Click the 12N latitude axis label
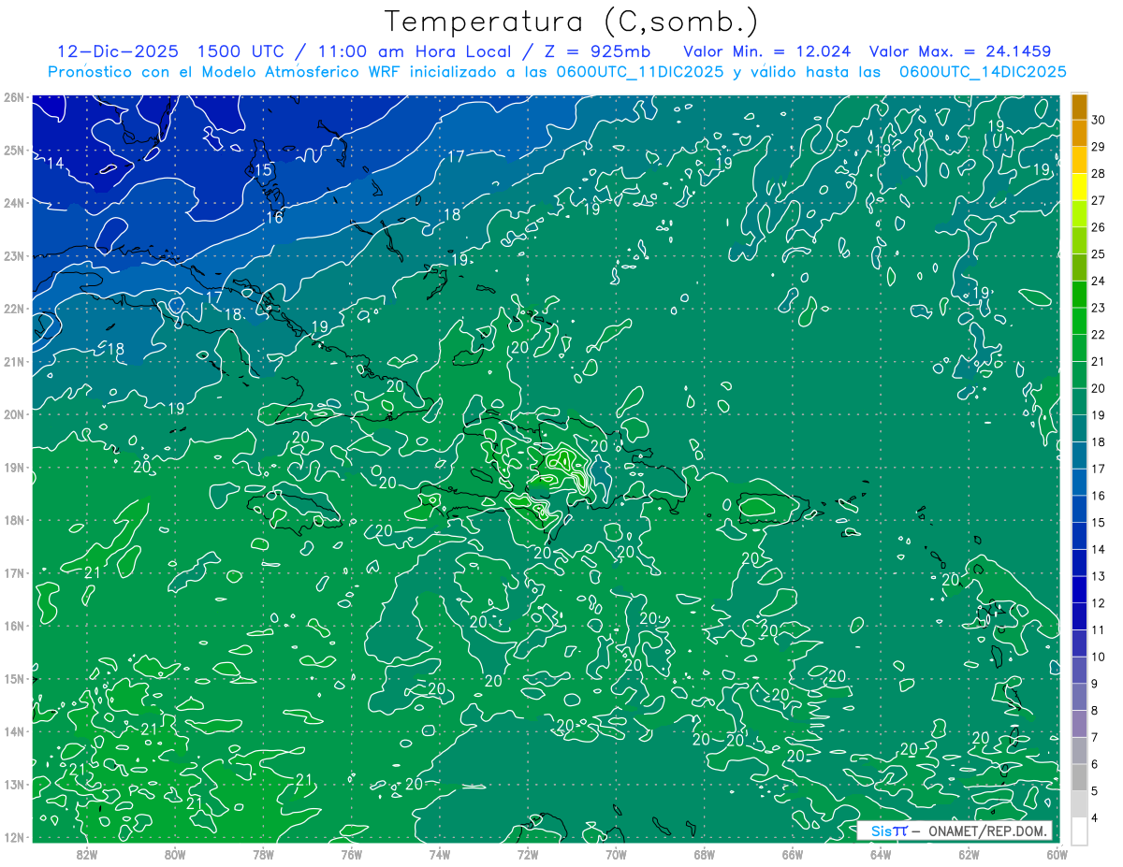This screenshot has width=1123, height=867. 14,837
